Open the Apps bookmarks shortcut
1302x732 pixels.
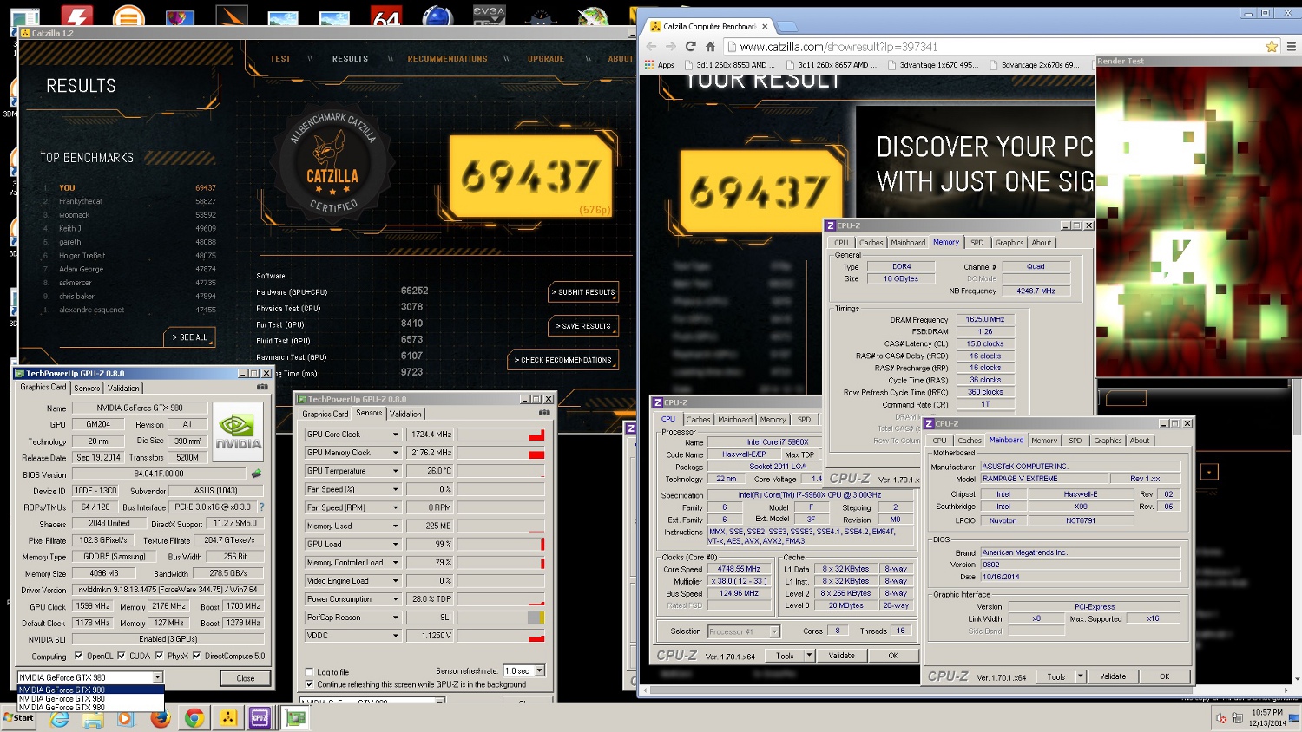click(x=660, y=65)
